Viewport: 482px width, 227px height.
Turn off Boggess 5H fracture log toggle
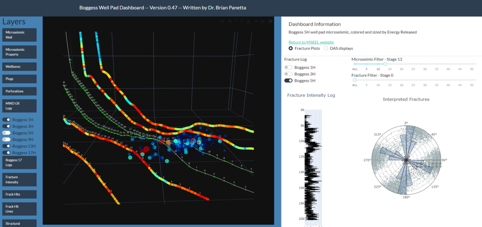click(x=289, y=81)
